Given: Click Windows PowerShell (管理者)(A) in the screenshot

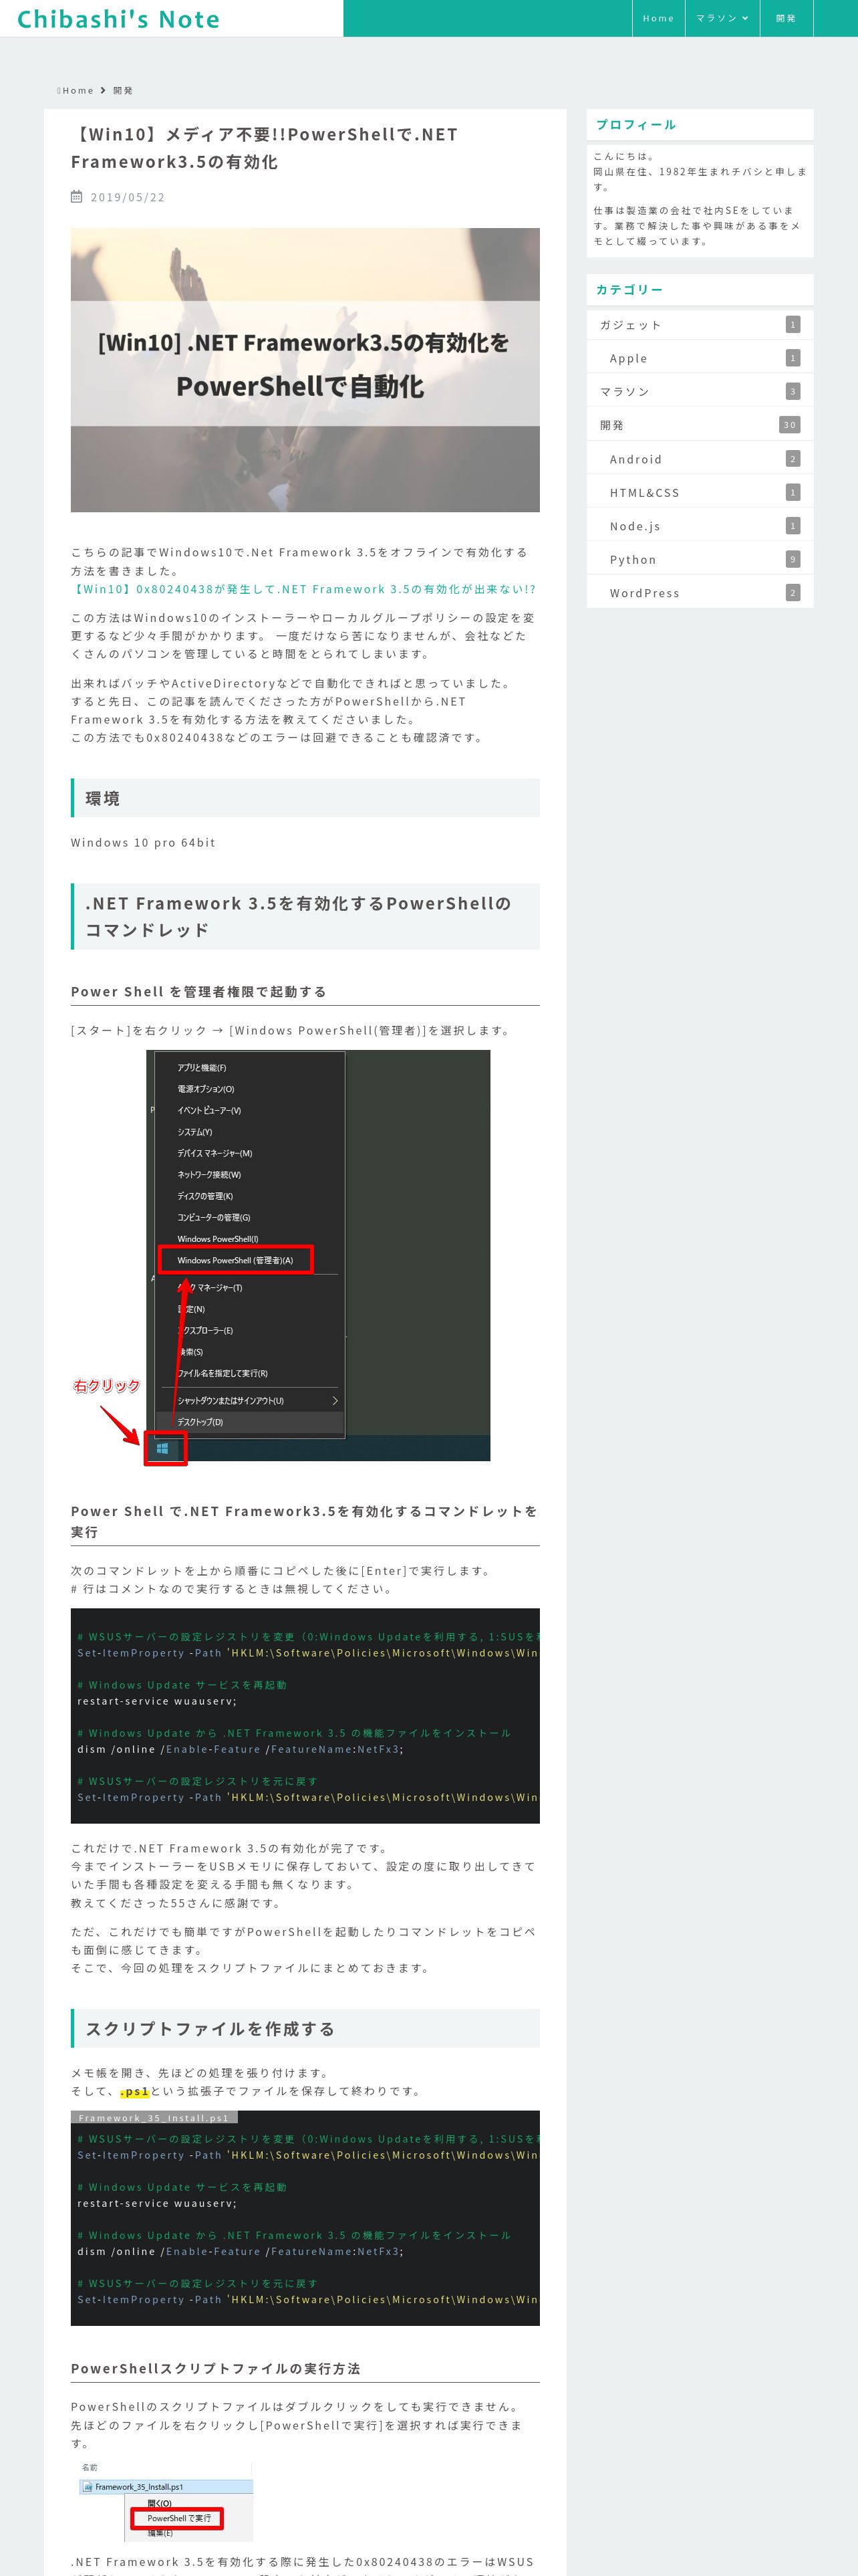Looking at the screenshot, I should 236,1260.
